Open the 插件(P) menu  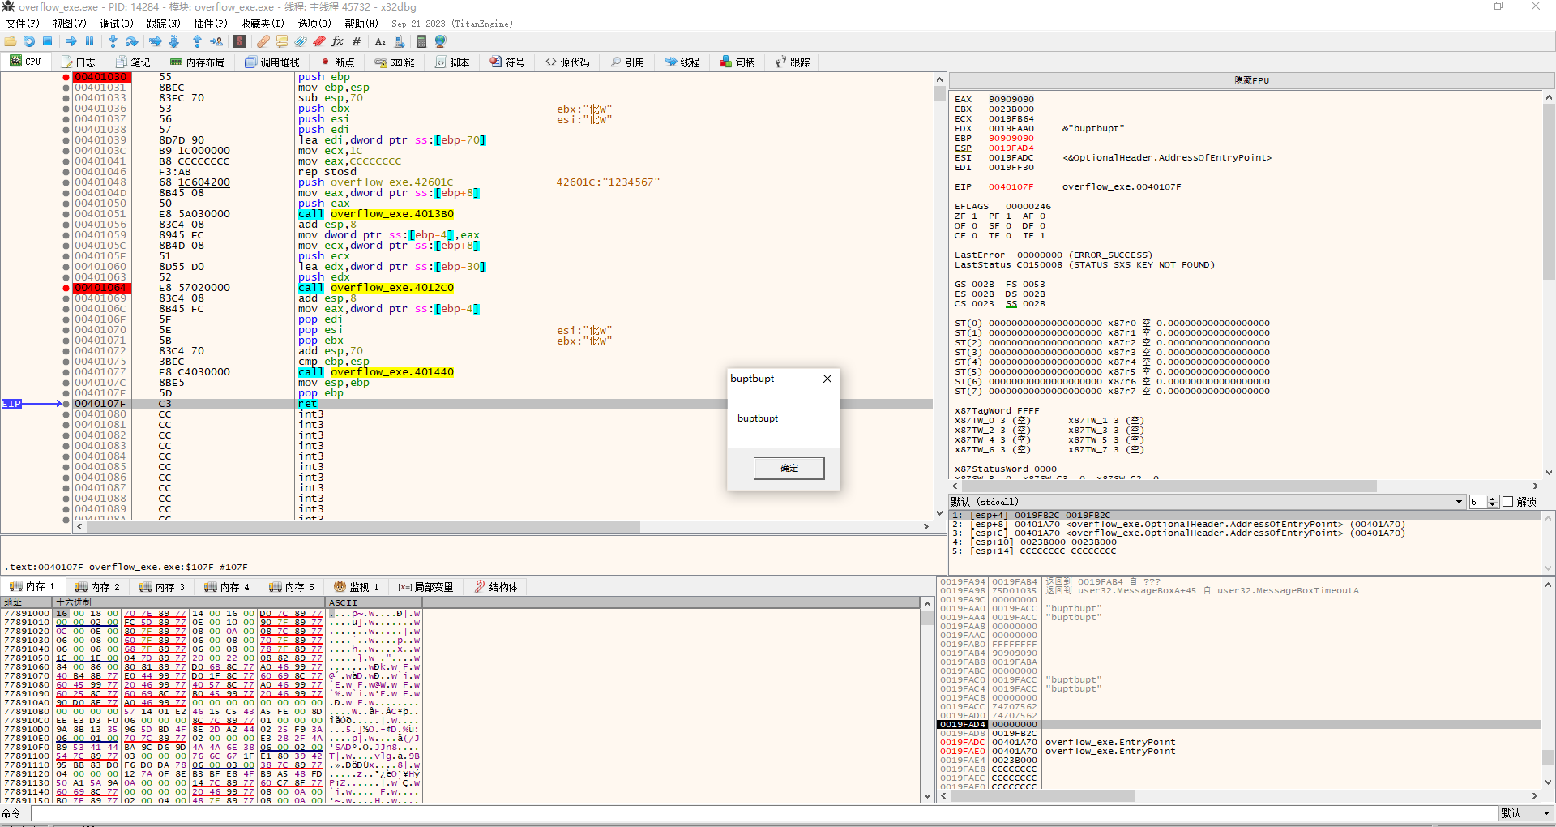coord(211,24)
